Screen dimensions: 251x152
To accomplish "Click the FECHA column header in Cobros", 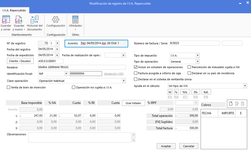I will [x=209, y=113].
